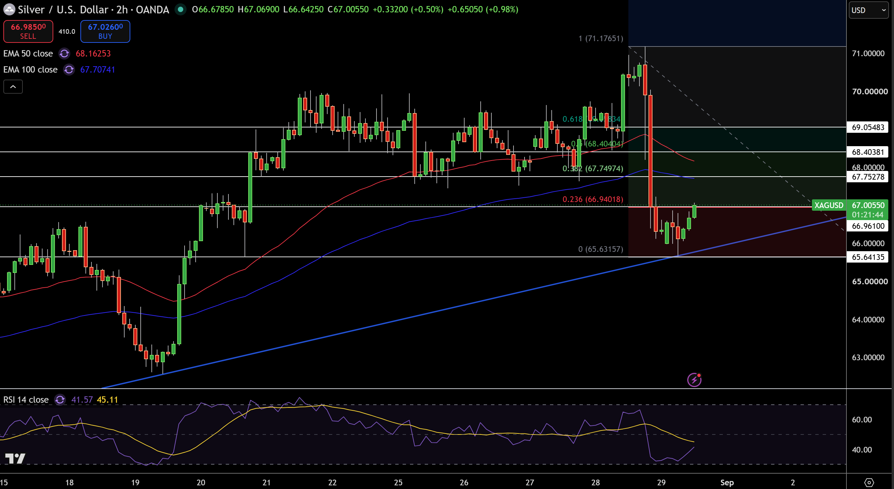Click the SELL 66.985 button

[x=28, y=31]
